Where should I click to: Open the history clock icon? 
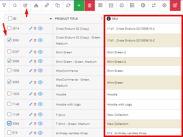pos(143,5)
